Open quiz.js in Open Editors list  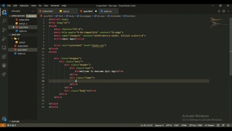pyautogui.click(x=22, y=23)
